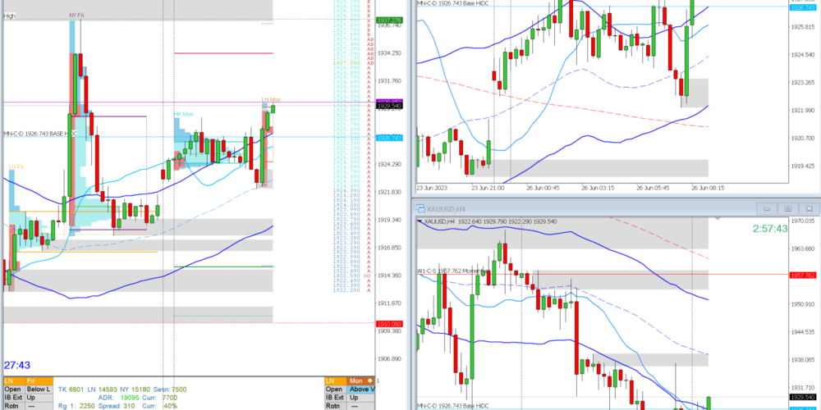Click the High label in left chart
The height and width of the screenshot is (410, 821).
9,16
